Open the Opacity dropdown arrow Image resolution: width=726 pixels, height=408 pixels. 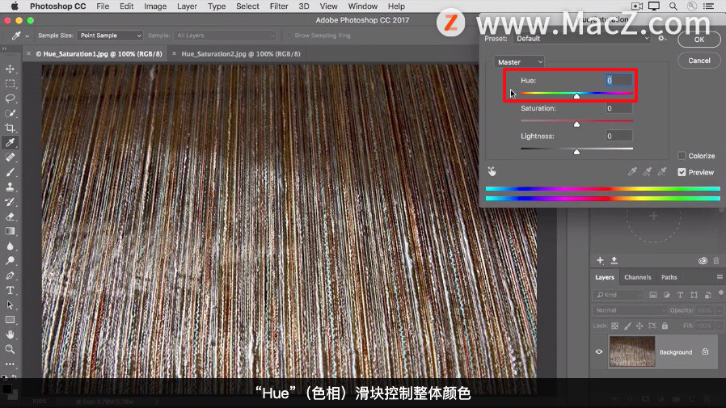tap(719, 310)
